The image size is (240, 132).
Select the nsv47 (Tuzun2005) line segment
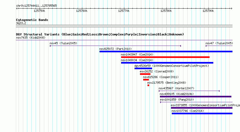tap(219, 46)
